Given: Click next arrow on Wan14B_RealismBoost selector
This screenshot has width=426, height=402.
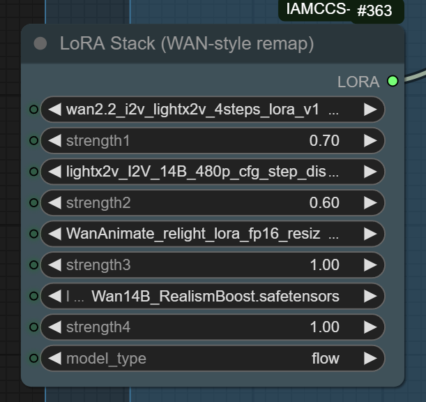Looking at the screenshot, I should click(370, 296).
